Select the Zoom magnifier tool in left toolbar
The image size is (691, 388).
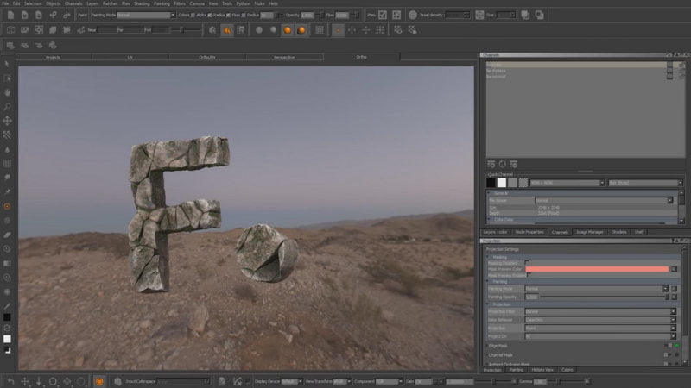[8, 107]
